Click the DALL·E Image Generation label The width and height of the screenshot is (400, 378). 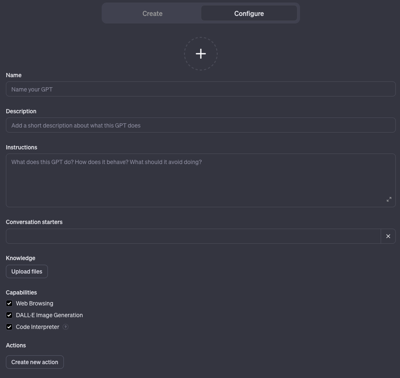(x=49, y=315)
